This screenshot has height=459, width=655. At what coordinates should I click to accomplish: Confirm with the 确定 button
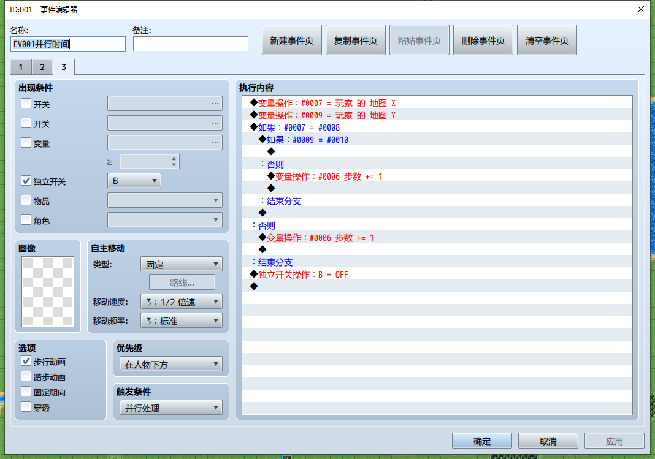(481, 441)
